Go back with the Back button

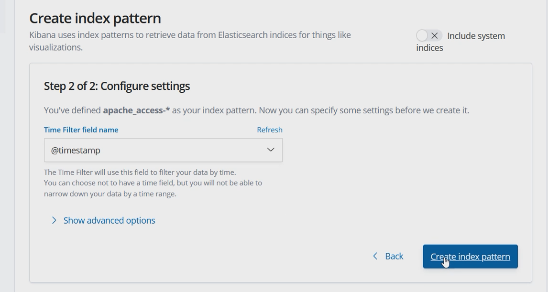[388, 257]
